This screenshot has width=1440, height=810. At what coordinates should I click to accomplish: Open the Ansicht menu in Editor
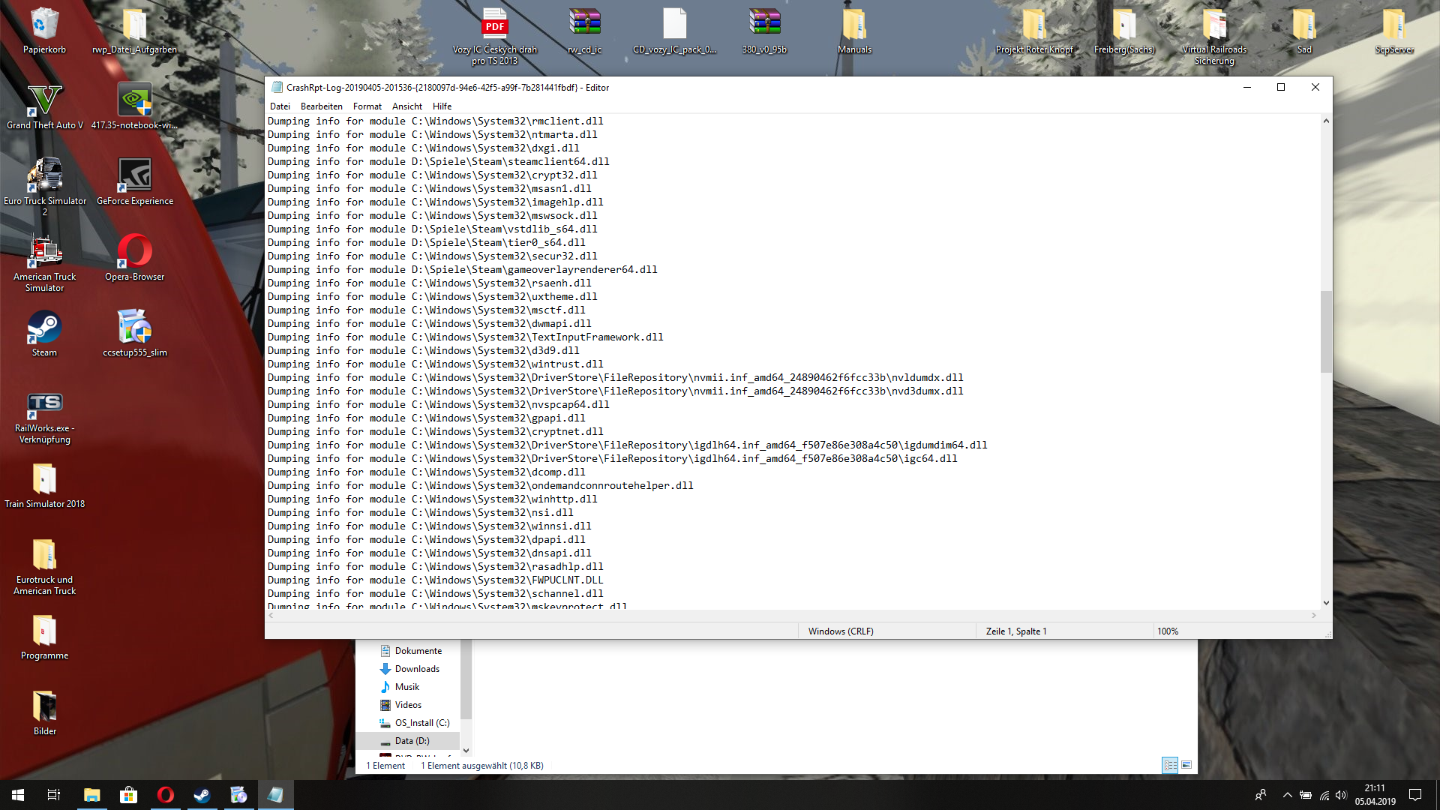(406, 106)
